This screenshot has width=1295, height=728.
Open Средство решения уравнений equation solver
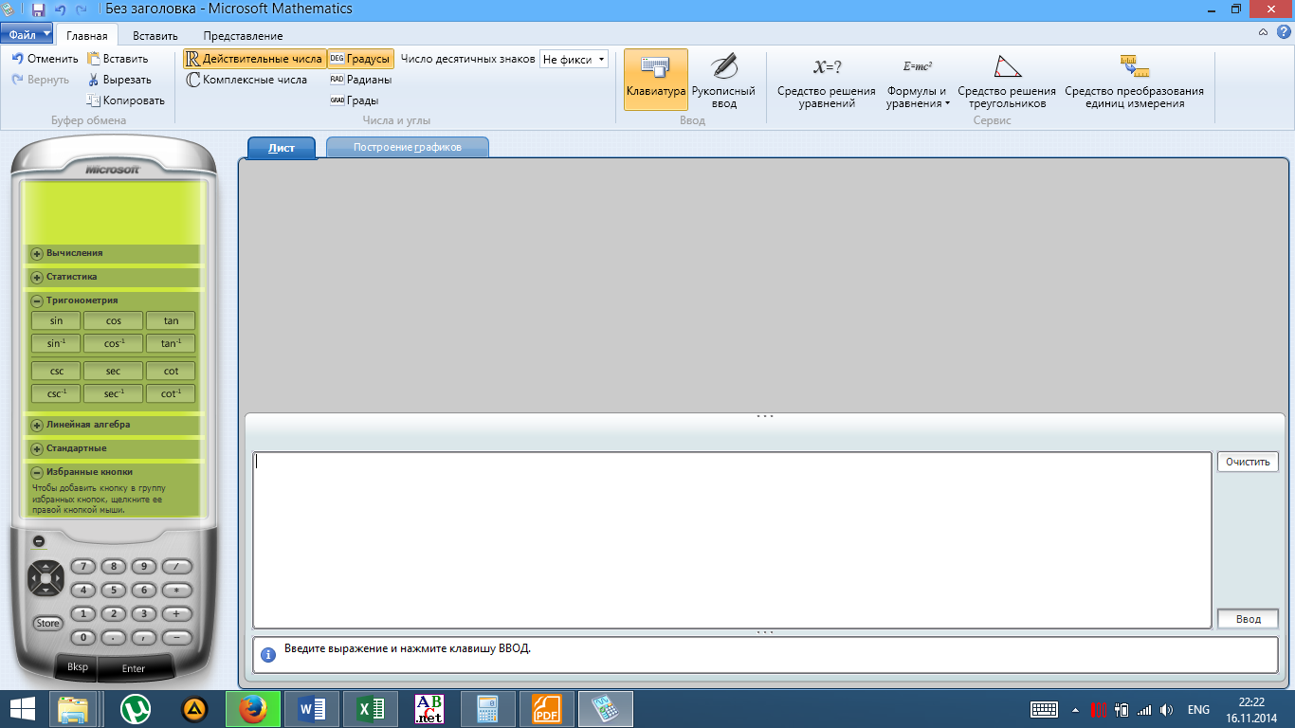(827, 80)
